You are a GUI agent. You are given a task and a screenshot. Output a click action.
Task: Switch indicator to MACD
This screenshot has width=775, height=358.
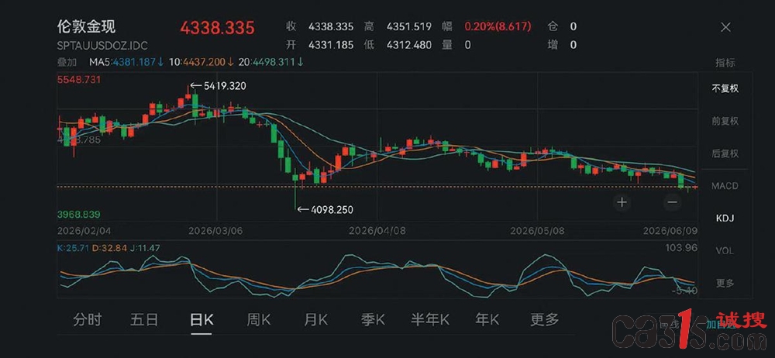(725, 186)
